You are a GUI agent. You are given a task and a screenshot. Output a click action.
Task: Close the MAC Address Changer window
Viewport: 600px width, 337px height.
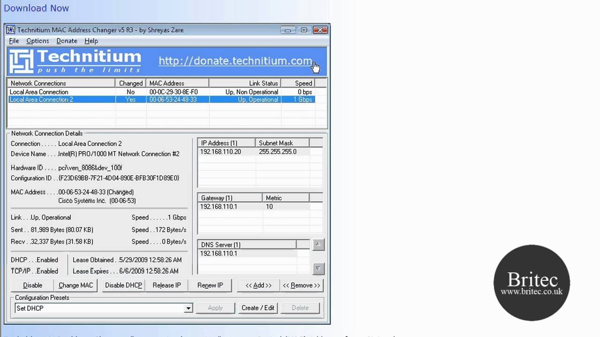320,30
